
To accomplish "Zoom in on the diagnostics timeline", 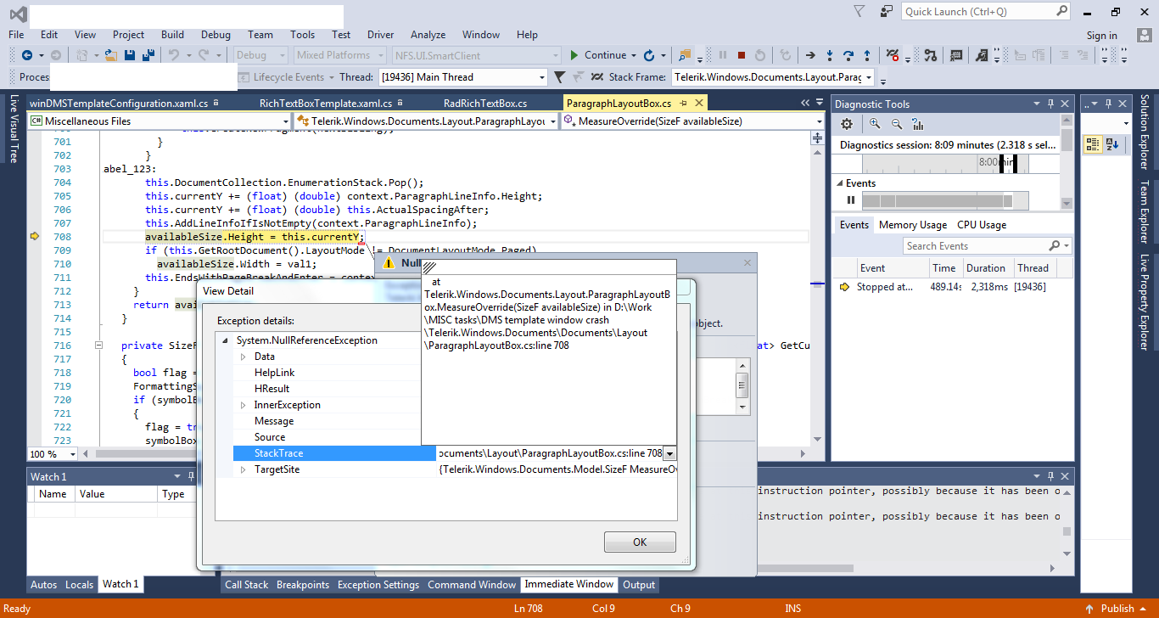I will (x=875, y=124).
